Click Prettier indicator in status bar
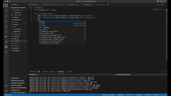 [156, 95]
